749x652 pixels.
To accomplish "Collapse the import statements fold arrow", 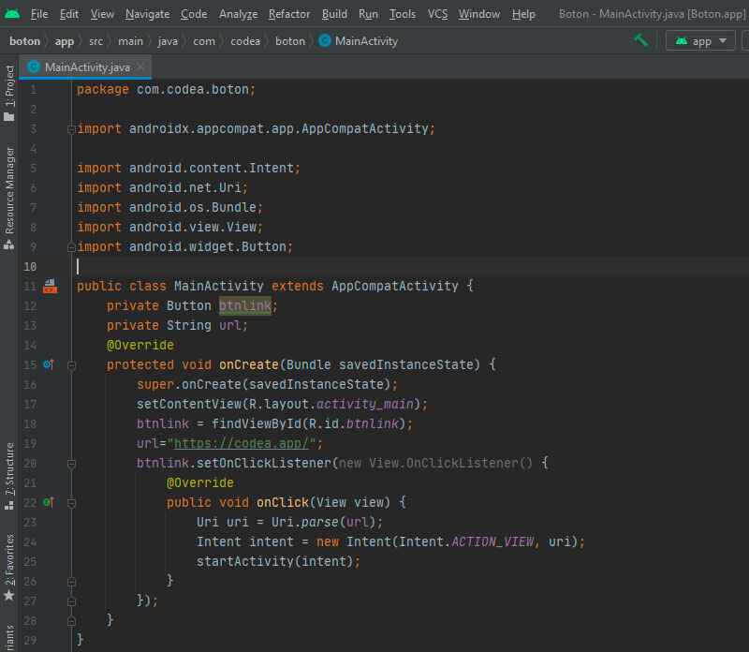I will tap(70, 128).
